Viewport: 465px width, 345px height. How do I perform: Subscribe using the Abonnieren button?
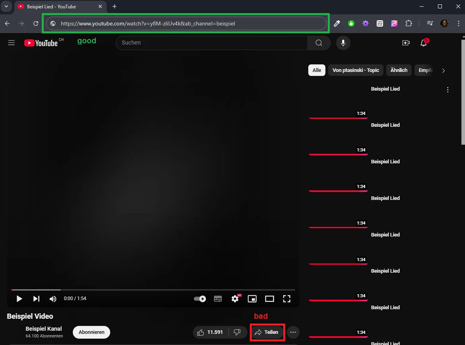pos(91,332)
